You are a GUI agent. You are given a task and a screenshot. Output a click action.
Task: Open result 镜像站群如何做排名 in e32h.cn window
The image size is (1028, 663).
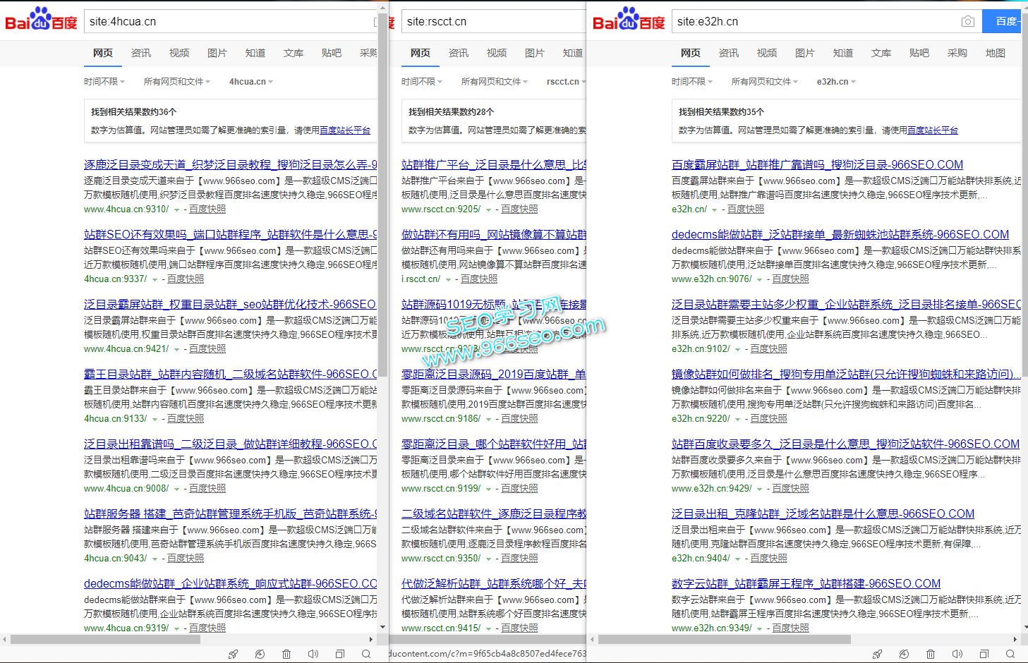(x=846, y=374)
